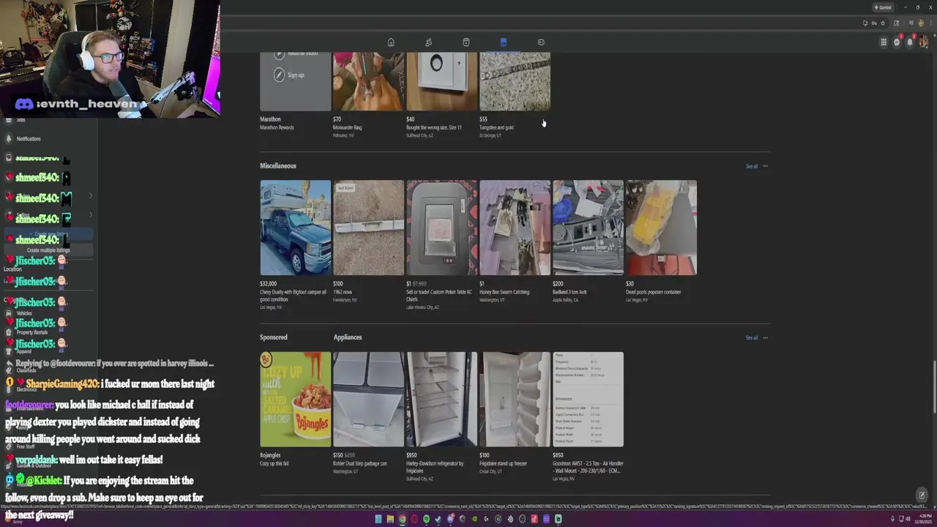Open the more options dots beside Appliances

click(x=766, y=337)
